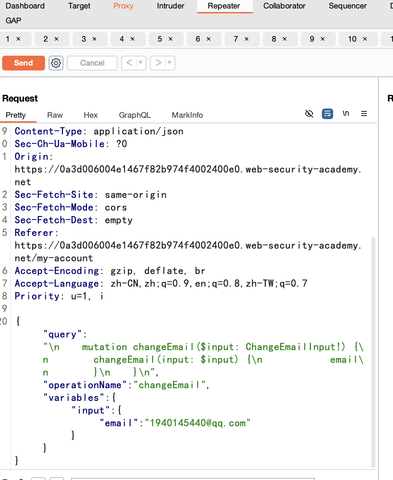Close Repeater tab 10
393x480 pixels.
(x=365, y=39)
